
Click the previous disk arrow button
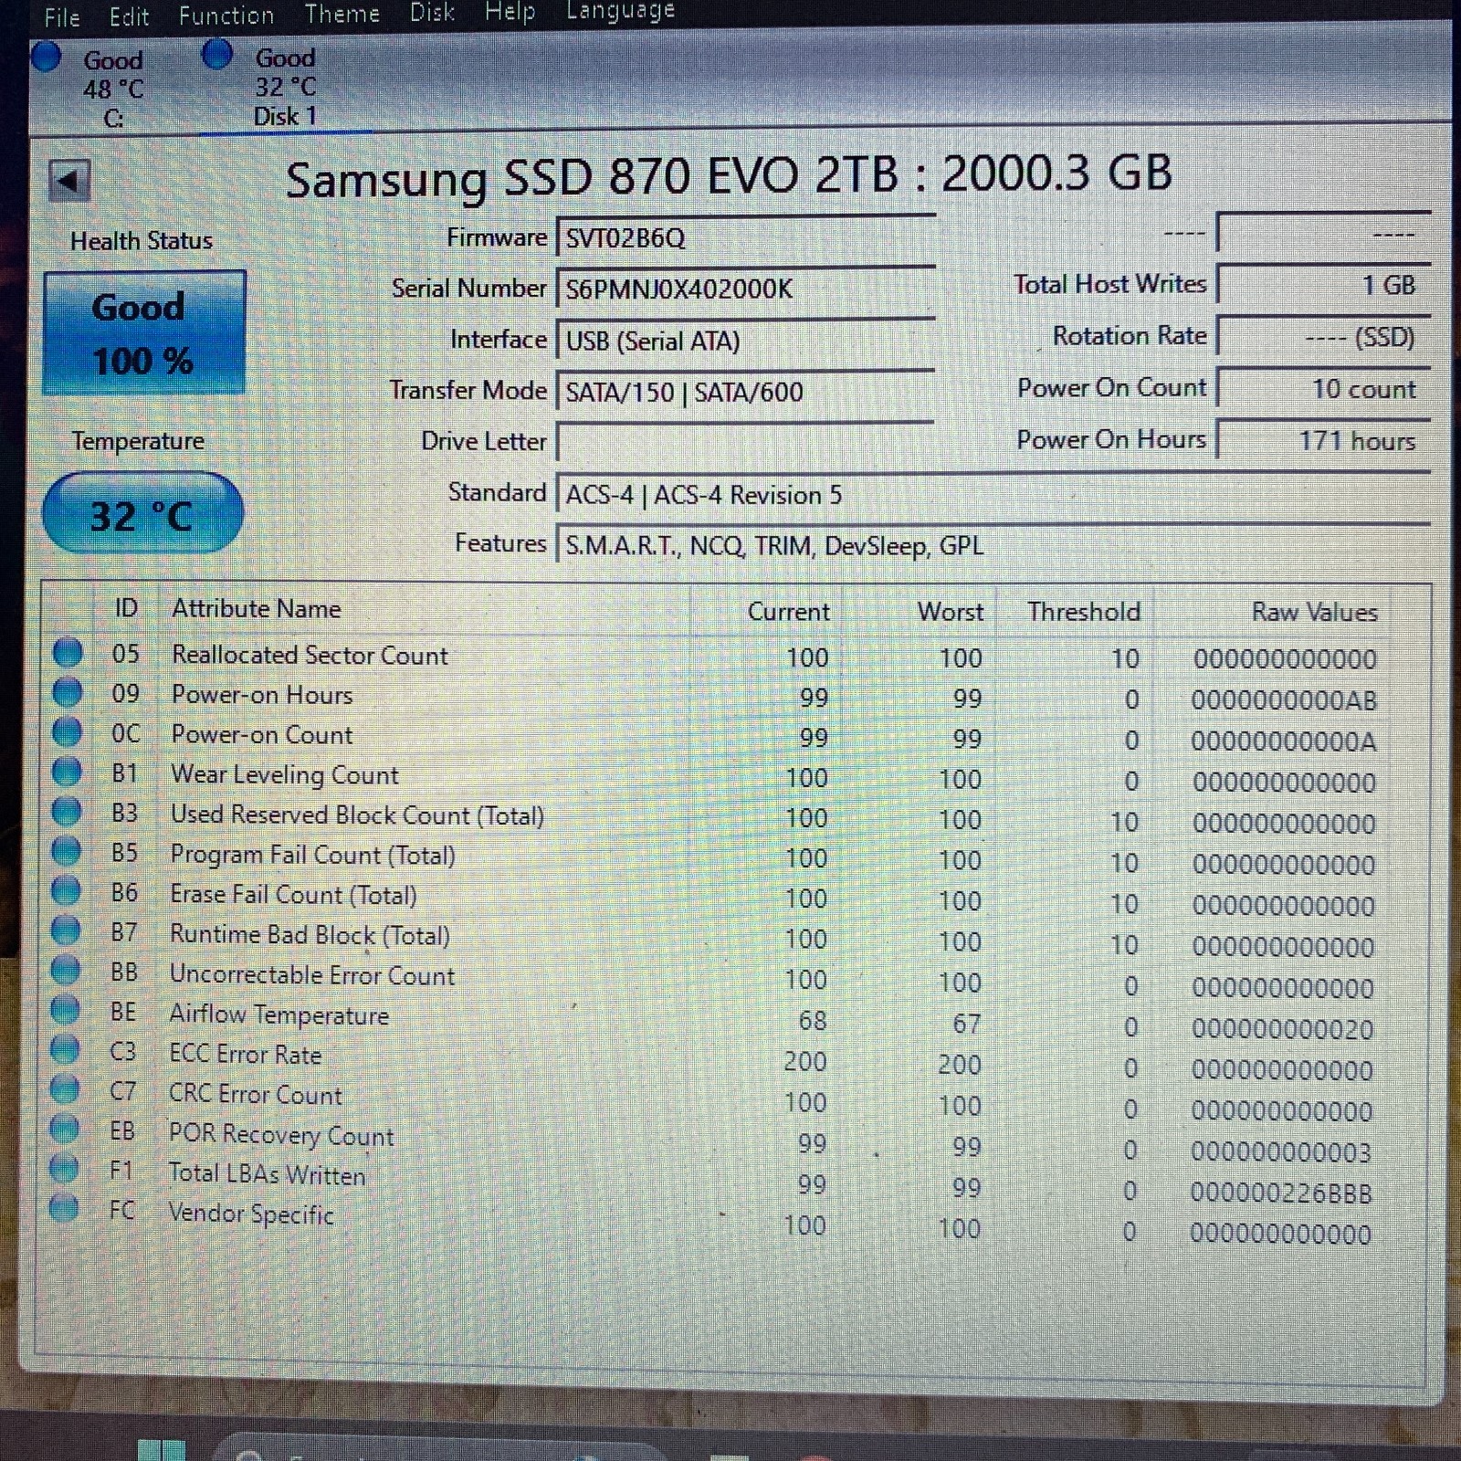pyautogui.click(x=69, y=180)
